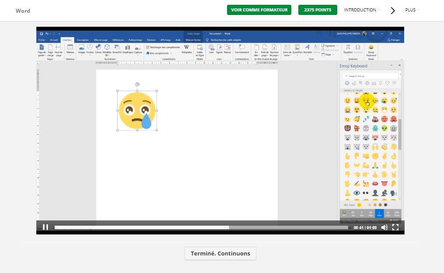Screen dimensions: 444x273
Task: Click the VOIR COMME FORMATEUR button
Action: 259,10
